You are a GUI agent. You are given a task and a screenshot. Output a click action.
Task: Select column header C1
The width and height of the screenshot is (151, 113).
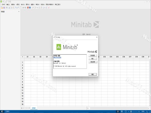click(27, 57)
